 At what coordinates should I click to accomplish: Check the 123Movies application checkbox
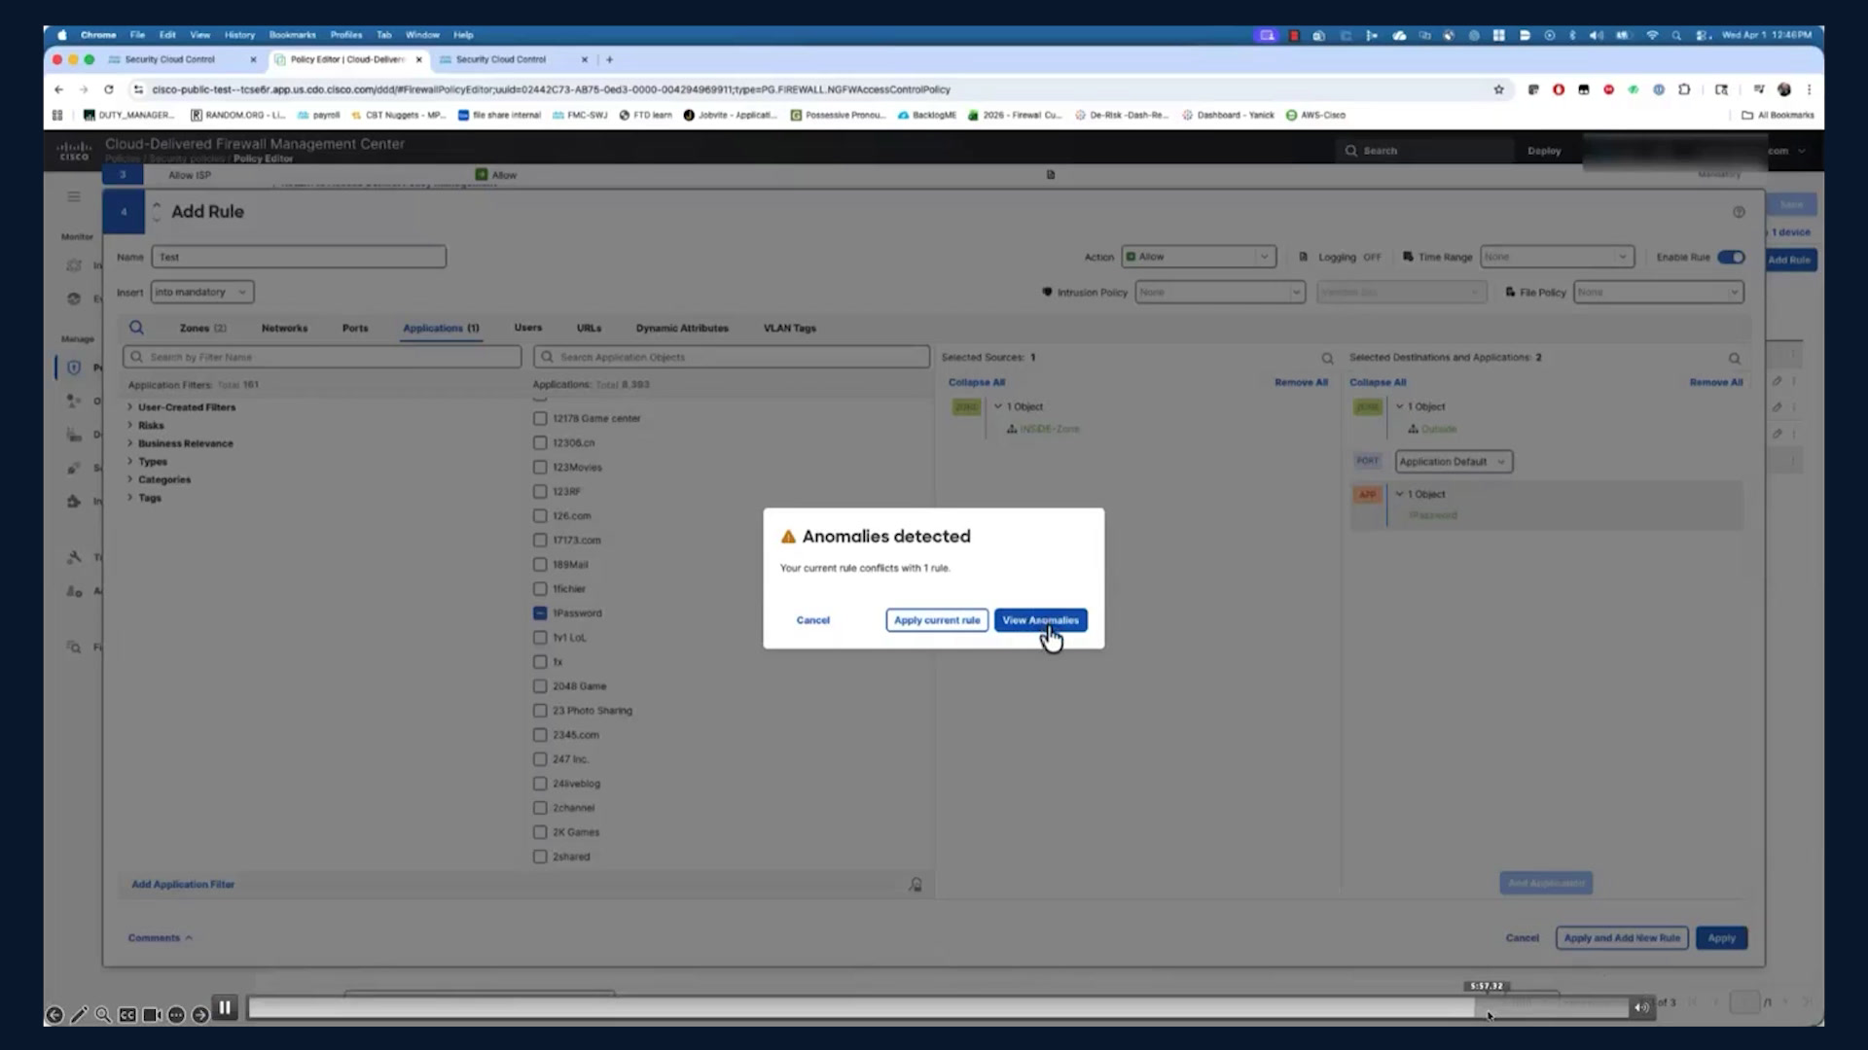coord(540,467)
